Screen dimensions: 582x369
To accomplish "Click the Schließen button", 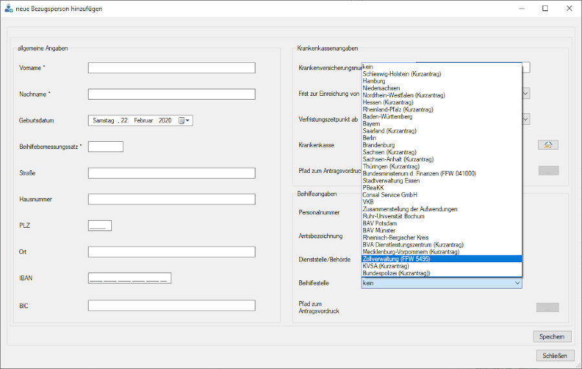I will 555,355.
